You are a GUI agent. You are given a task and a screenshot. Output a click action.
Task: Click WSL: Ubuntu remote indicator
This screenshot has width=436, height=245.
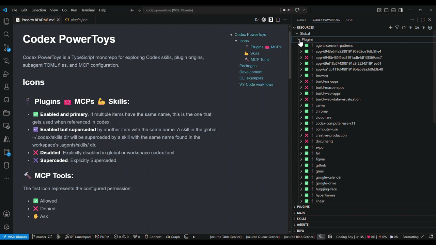coord(15,237)
